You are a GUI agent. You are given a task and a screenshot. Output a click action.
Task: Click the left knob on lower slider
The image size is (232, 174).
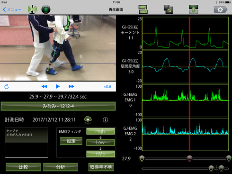(211, 168)
